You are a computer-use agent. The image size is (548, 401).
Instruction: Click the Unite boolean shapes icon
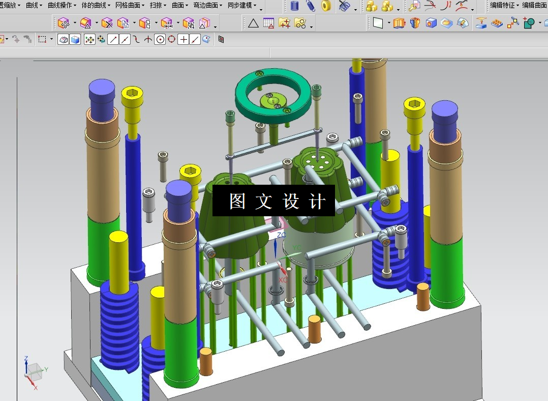[529, 23]
